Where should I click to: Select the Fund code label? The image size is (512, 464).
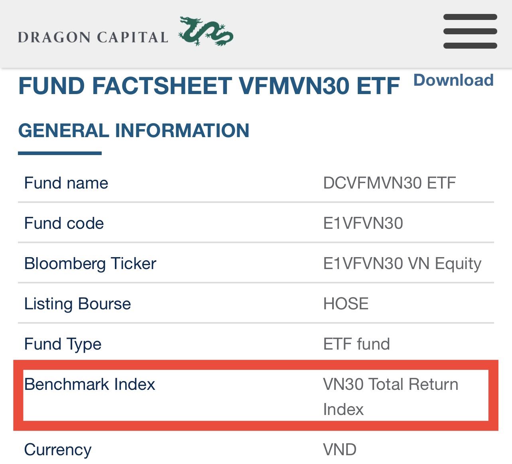pyautogui.click(x=64, y=223)
